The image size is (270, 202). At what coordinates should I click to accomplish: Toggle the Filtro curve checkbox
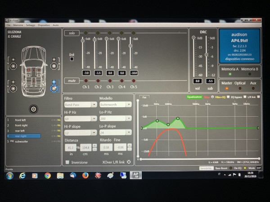tap(212, 97)
